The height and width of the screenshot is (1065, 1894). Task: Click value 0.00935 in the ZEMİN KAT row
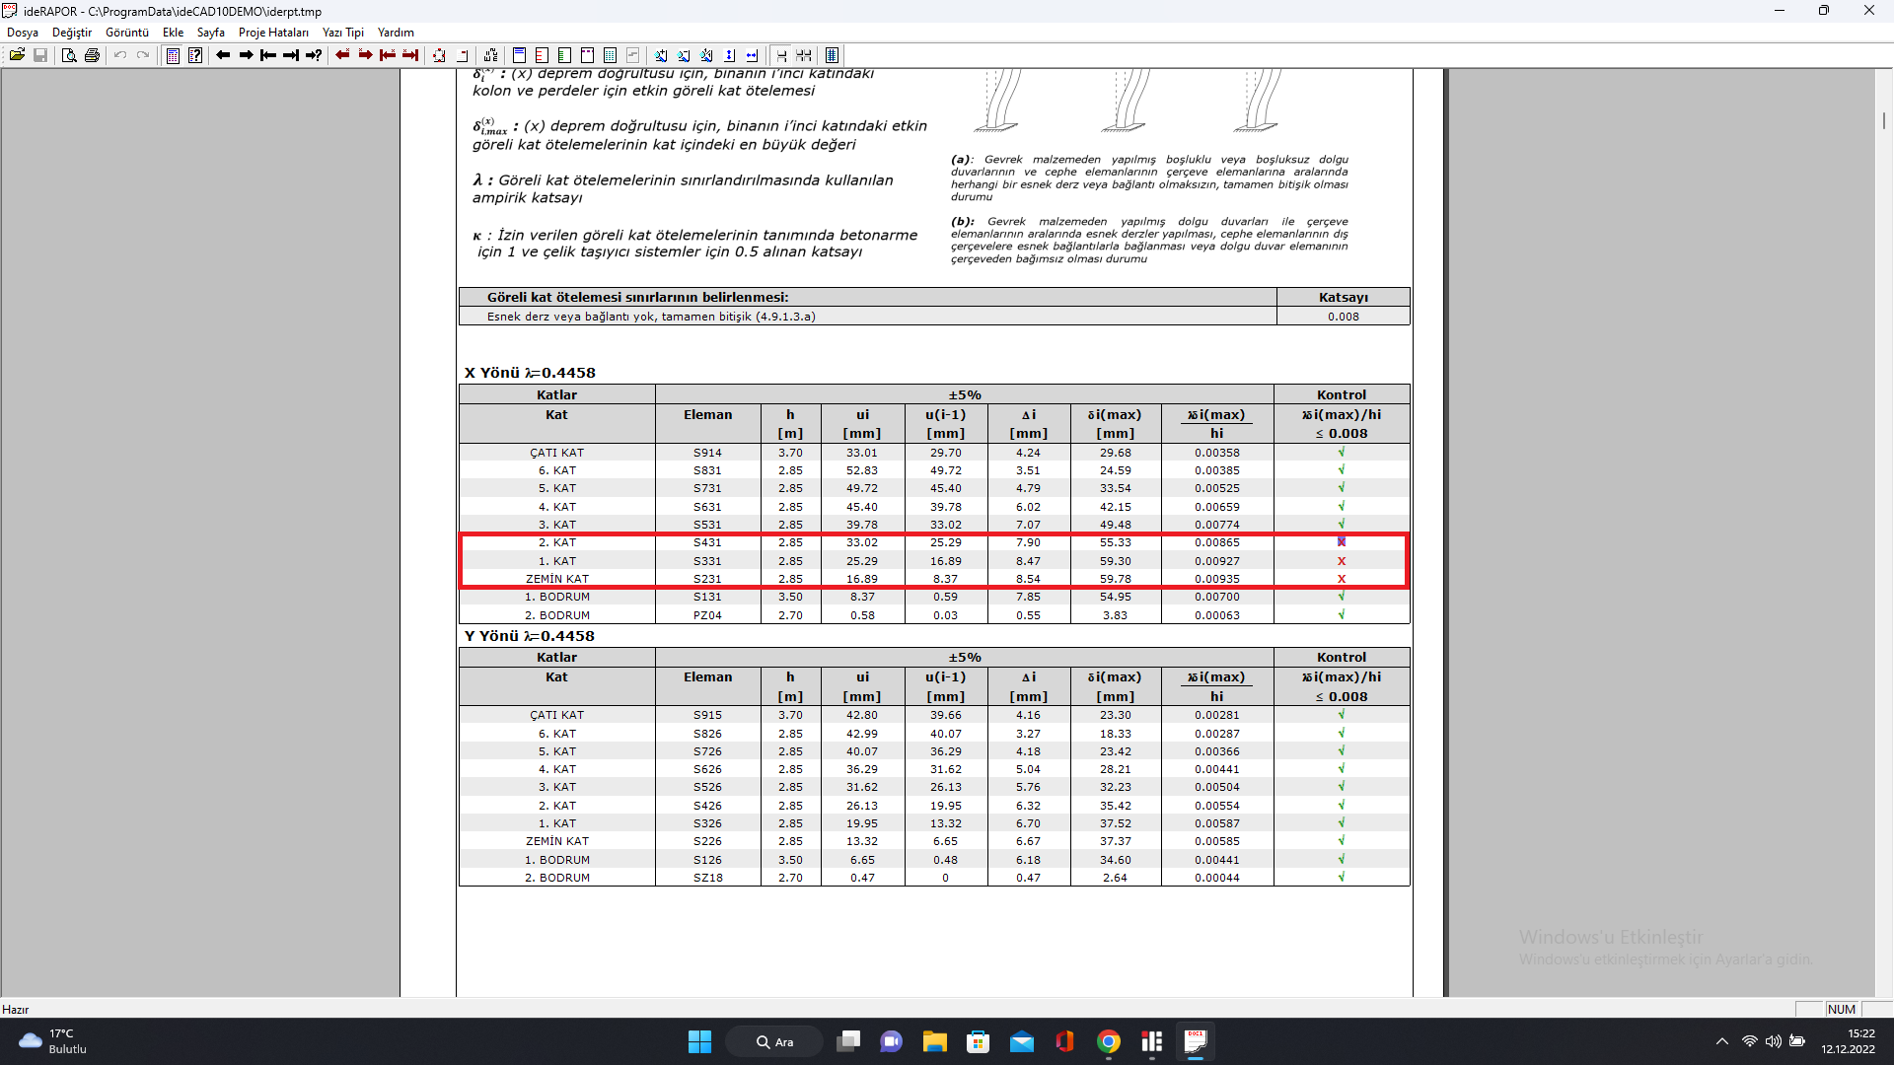click(x=1217, y=579)
